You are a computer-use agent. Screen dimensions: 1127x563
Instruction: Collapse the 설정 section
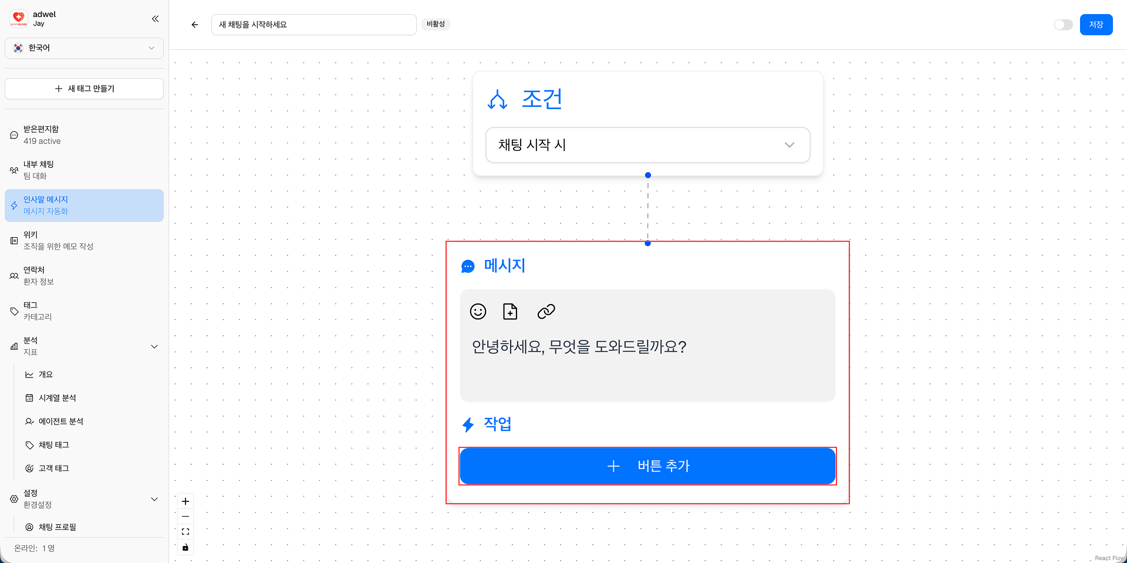pyautogui.click(x=154, y=499)
